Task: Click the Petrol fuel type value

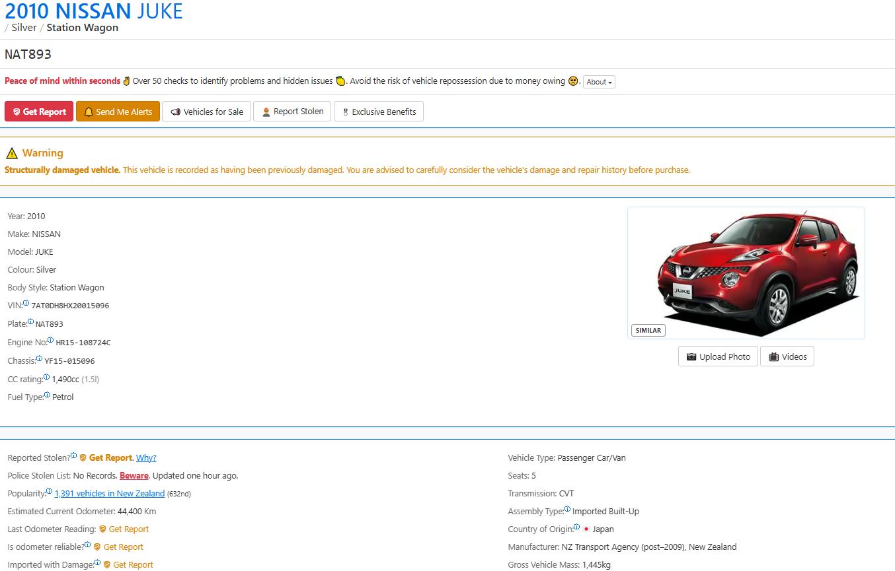Action: tap(63, 397)
